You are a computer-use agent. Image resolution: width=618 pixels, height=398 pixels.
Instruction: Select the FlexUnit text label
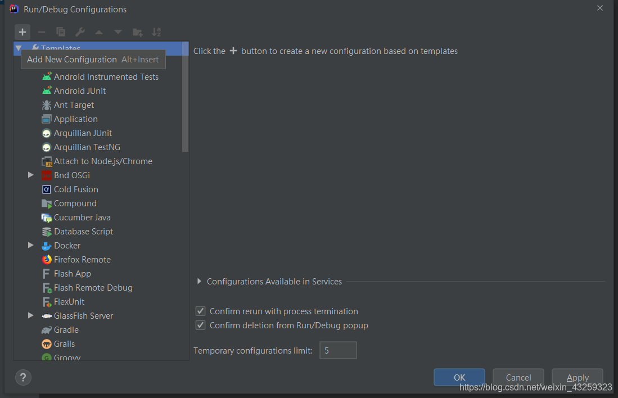click(x=69, y=302)
